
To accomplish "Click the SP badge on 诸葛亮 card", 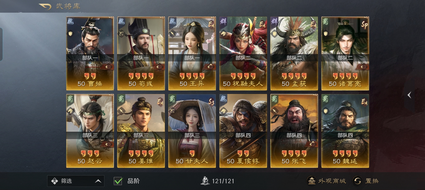I will point(364,25).
